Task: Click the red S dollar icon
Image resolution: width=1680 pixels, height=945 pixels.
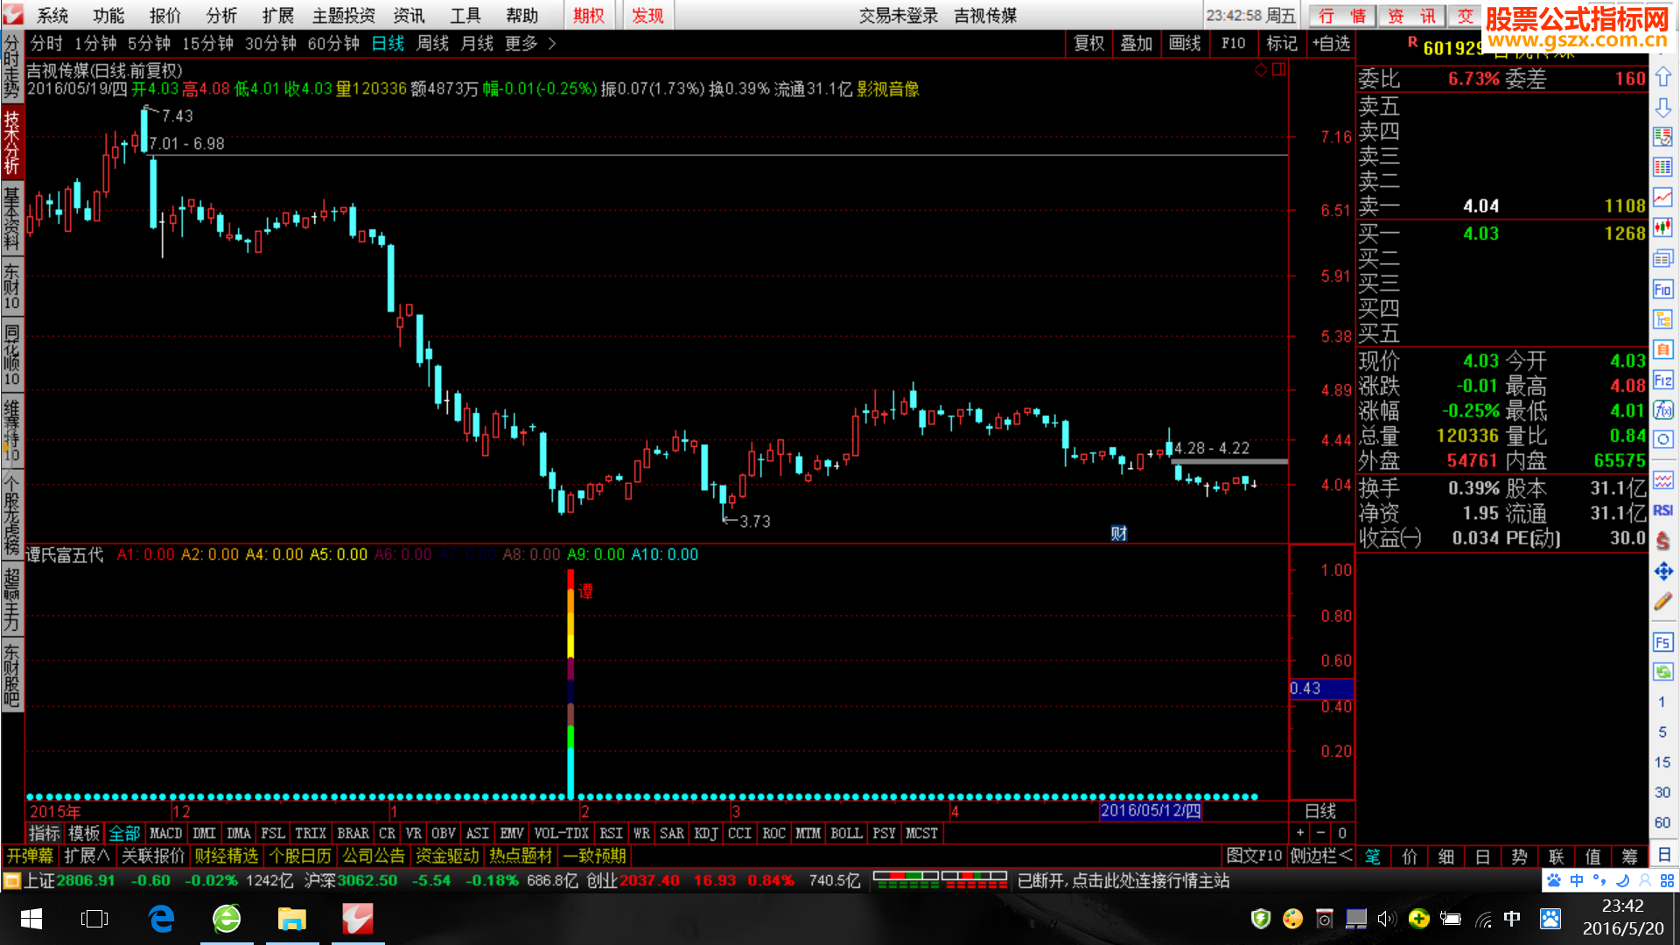Action: 1662,541
